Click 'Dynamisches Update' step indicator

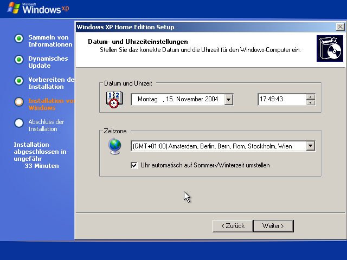tap(19, 60)
